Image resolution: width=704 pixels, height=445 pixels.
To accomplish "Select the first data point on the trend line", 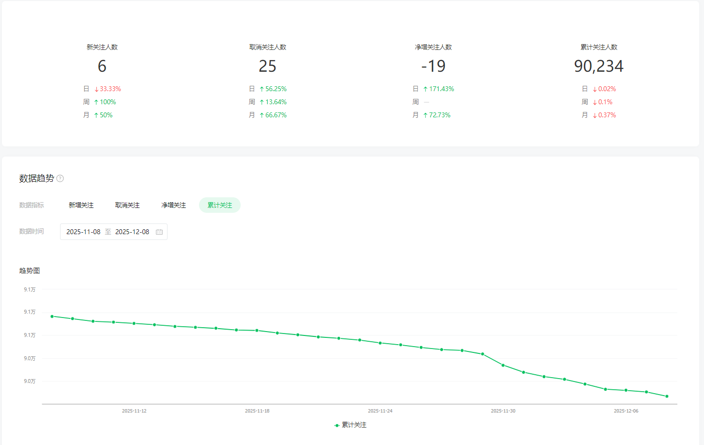I will (52, 316).
